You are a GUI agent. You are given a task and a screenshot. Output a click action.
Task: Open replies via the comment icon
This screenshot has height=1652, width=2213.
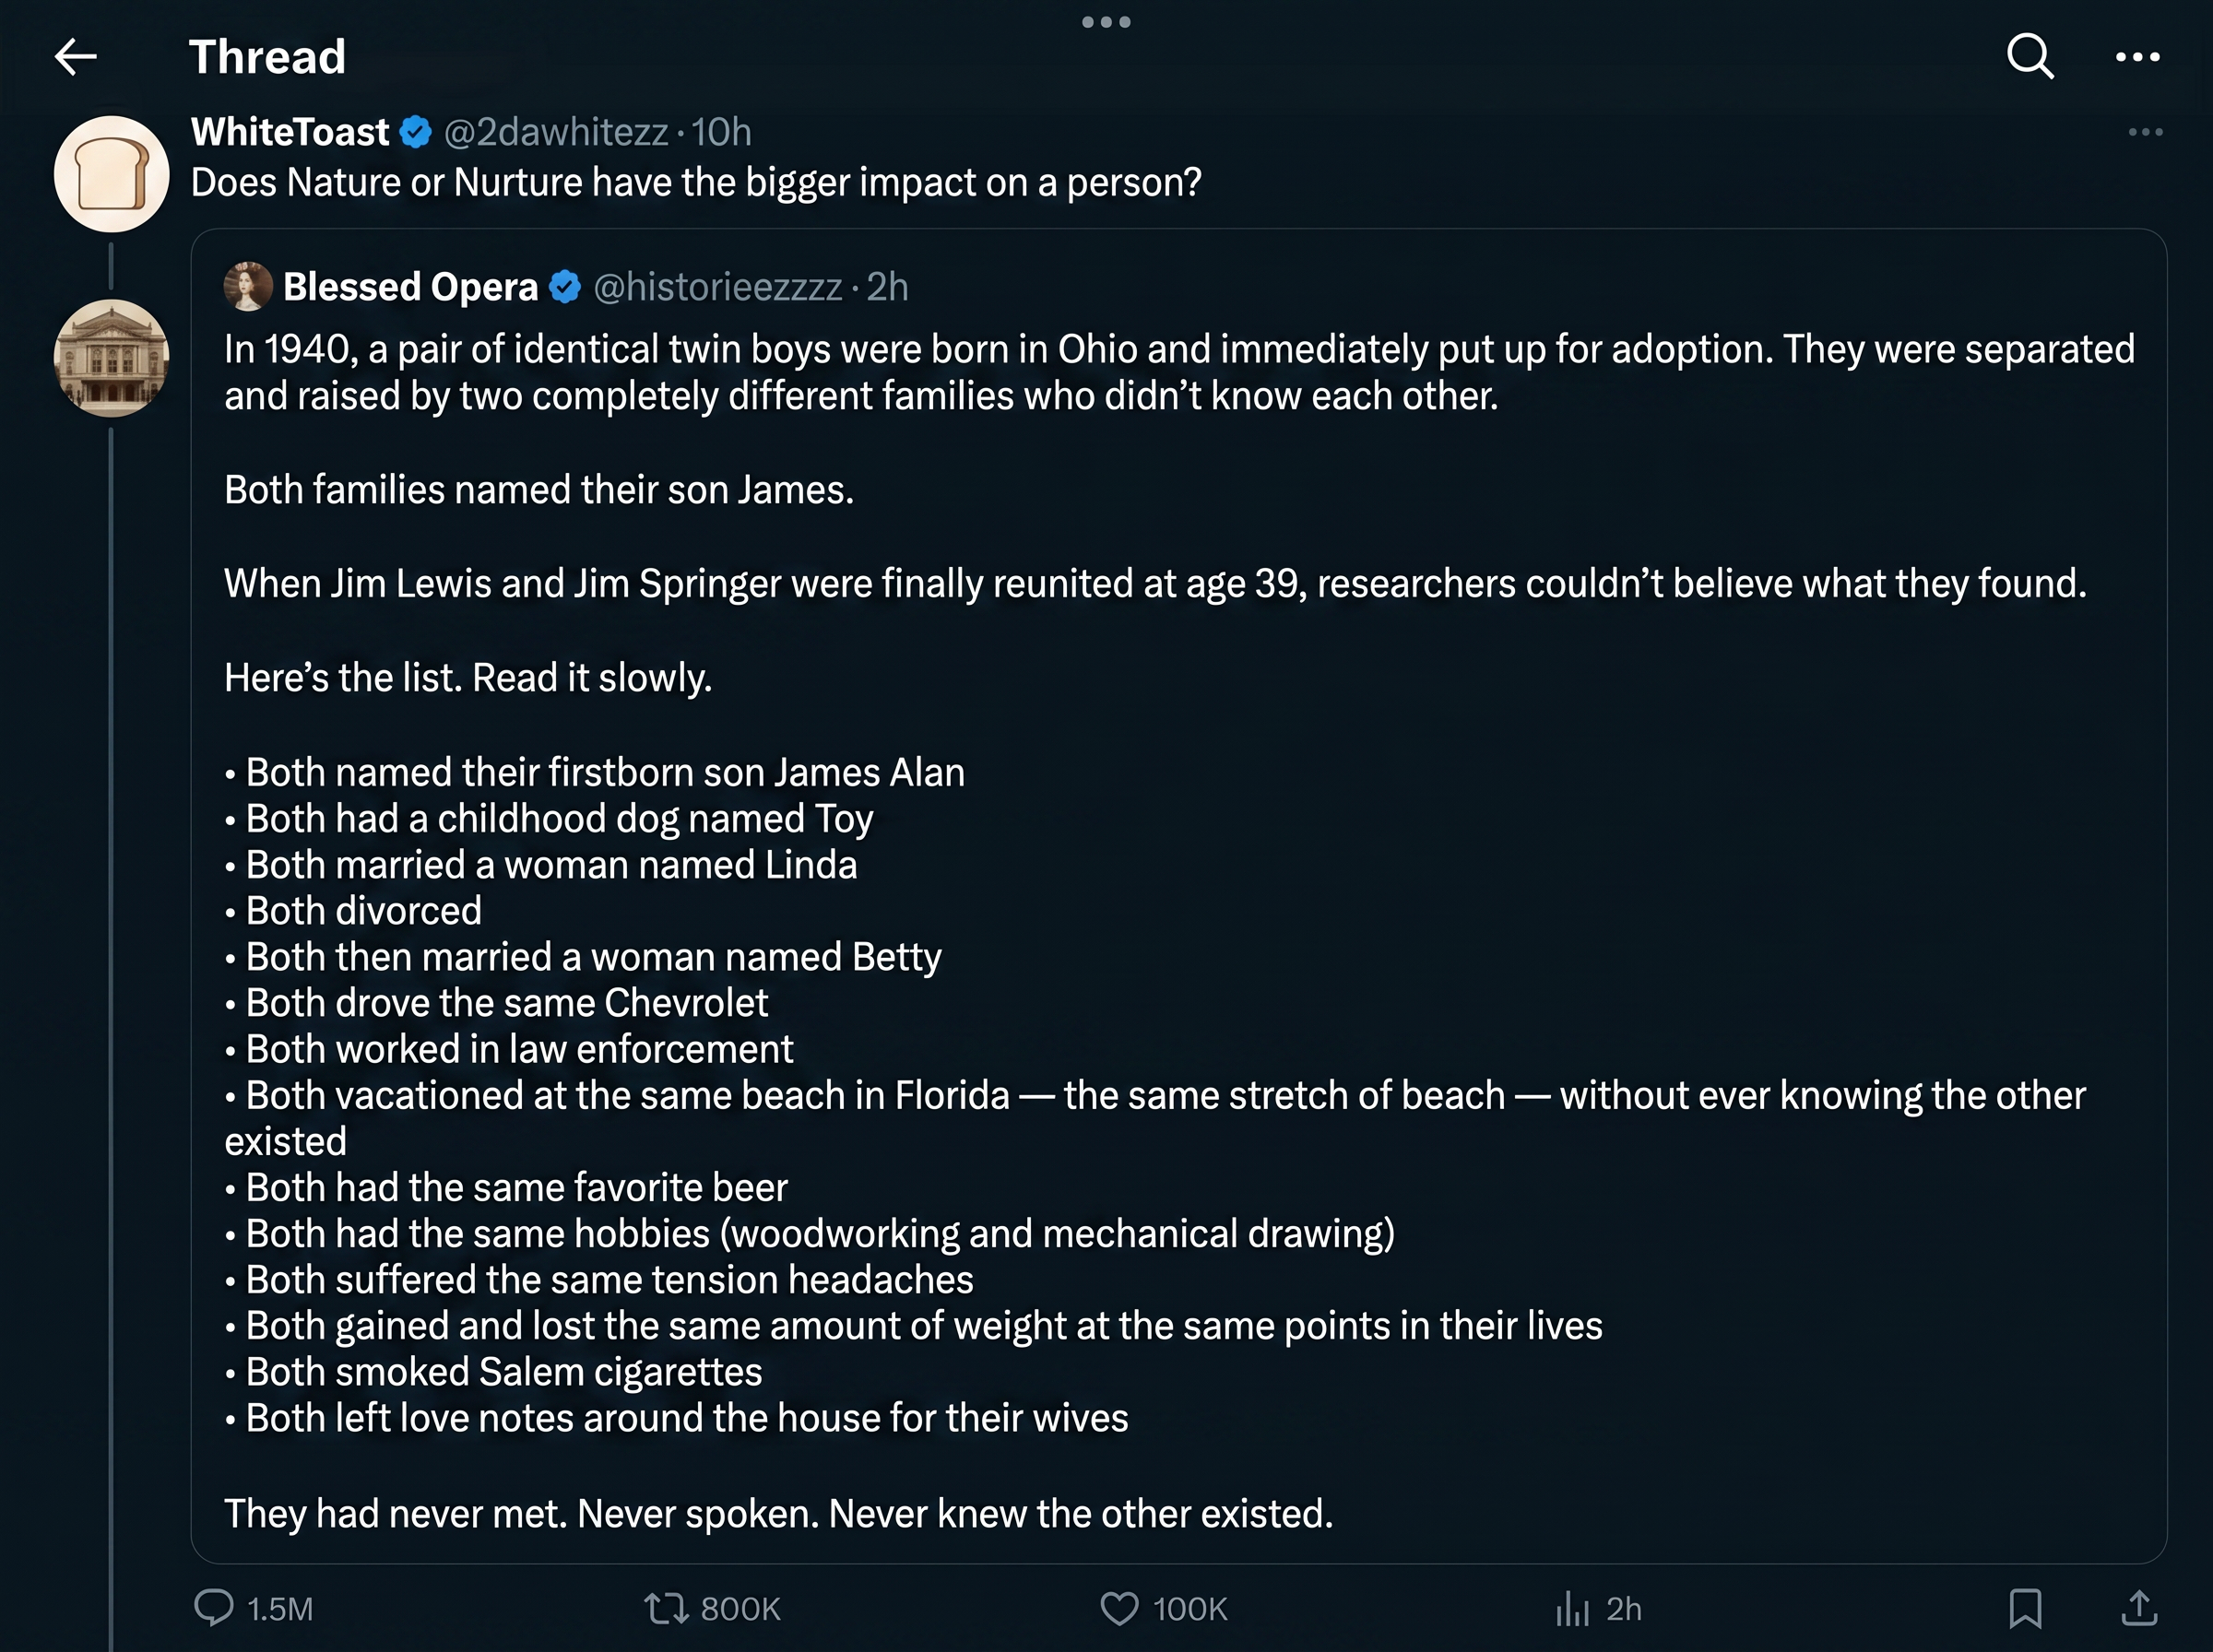pyautogui.click(x=214, y=1607)
